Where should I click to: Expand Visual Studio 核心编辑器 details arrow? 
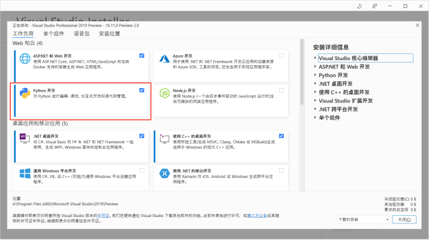[x=315, y=58]
